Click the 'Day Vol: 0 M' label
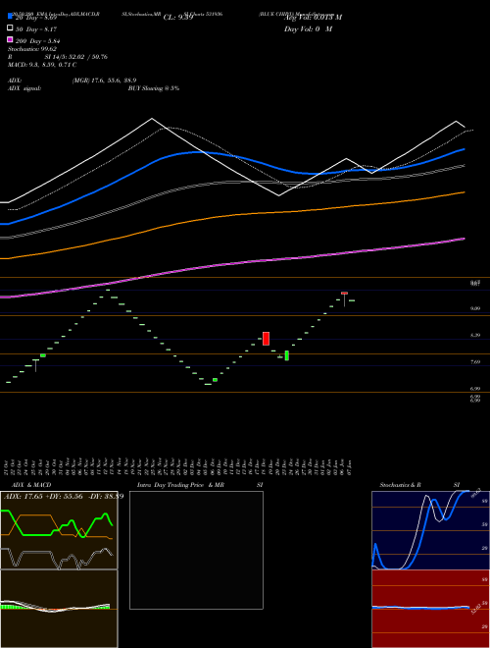The width and height of the screenshot is (490, 648). click(308, 29)
